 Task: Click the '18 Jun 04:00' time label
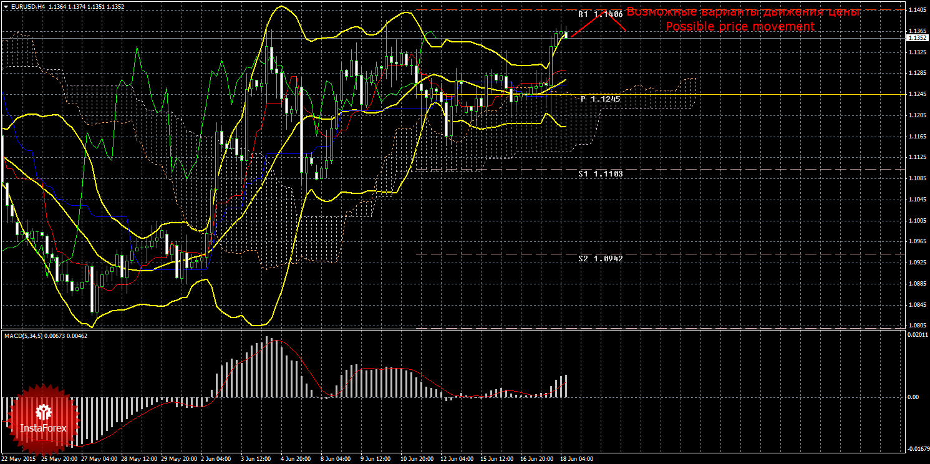575,459
